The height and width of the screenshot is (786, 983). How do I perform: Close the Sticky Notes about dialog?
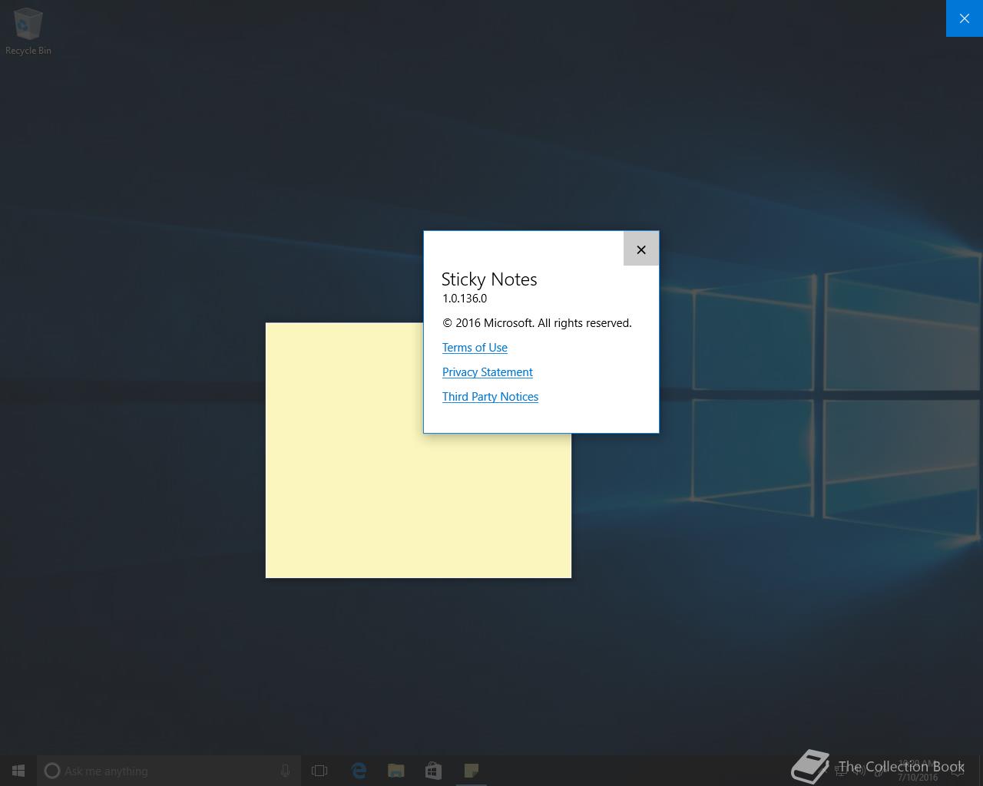[x=641, y=249]
